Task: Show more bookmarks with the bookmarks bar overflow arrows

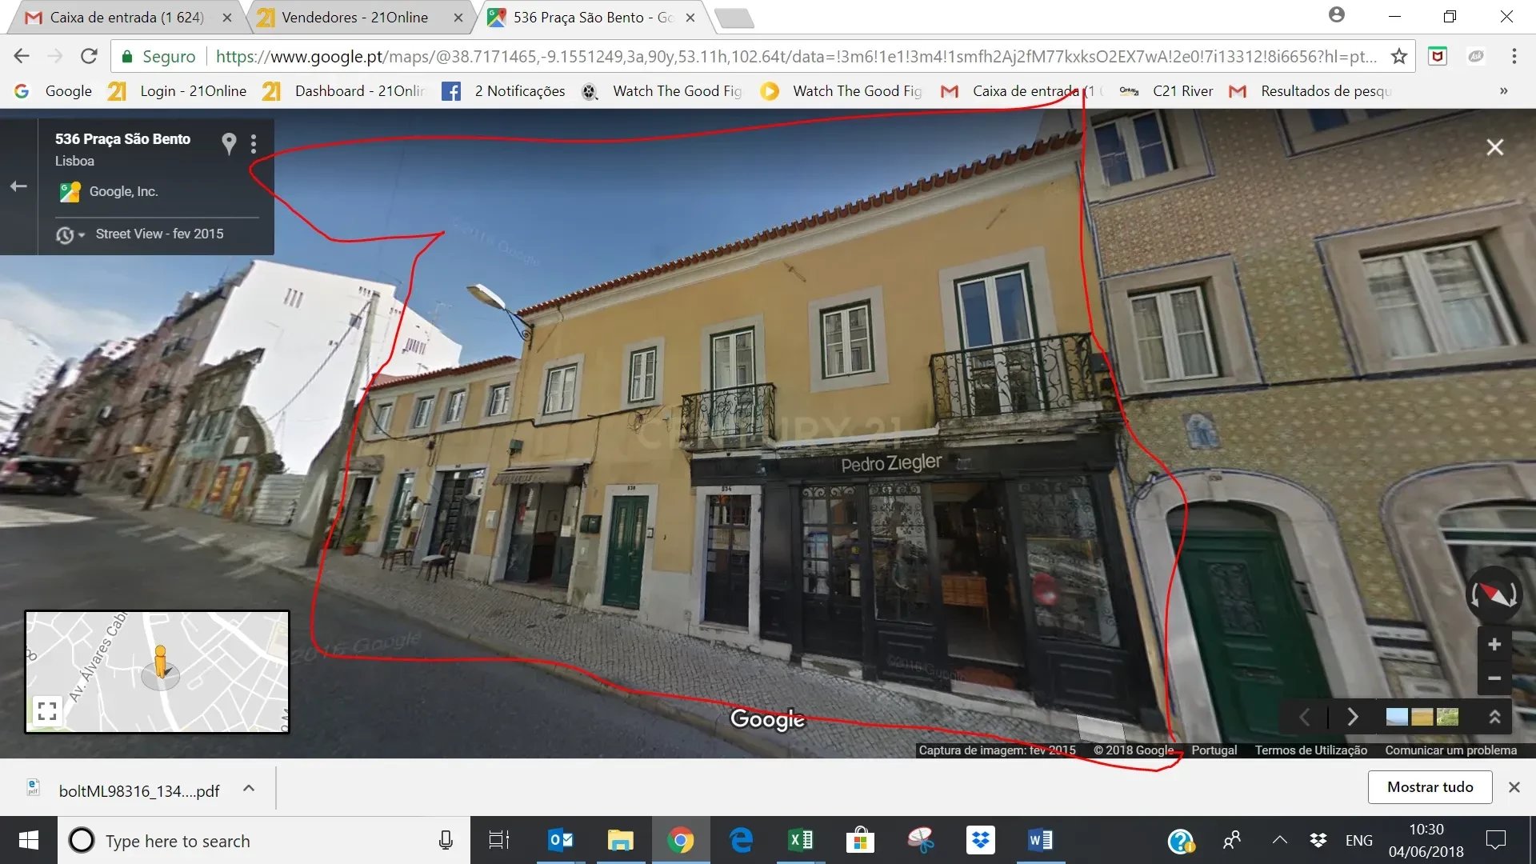Action: (x=1503, y=91)
